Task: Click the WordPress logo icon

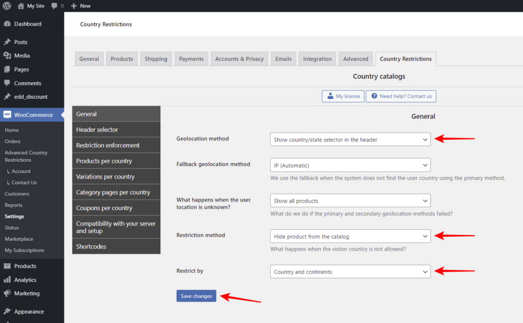Action: pyautogui.click(x=7, y=6)
